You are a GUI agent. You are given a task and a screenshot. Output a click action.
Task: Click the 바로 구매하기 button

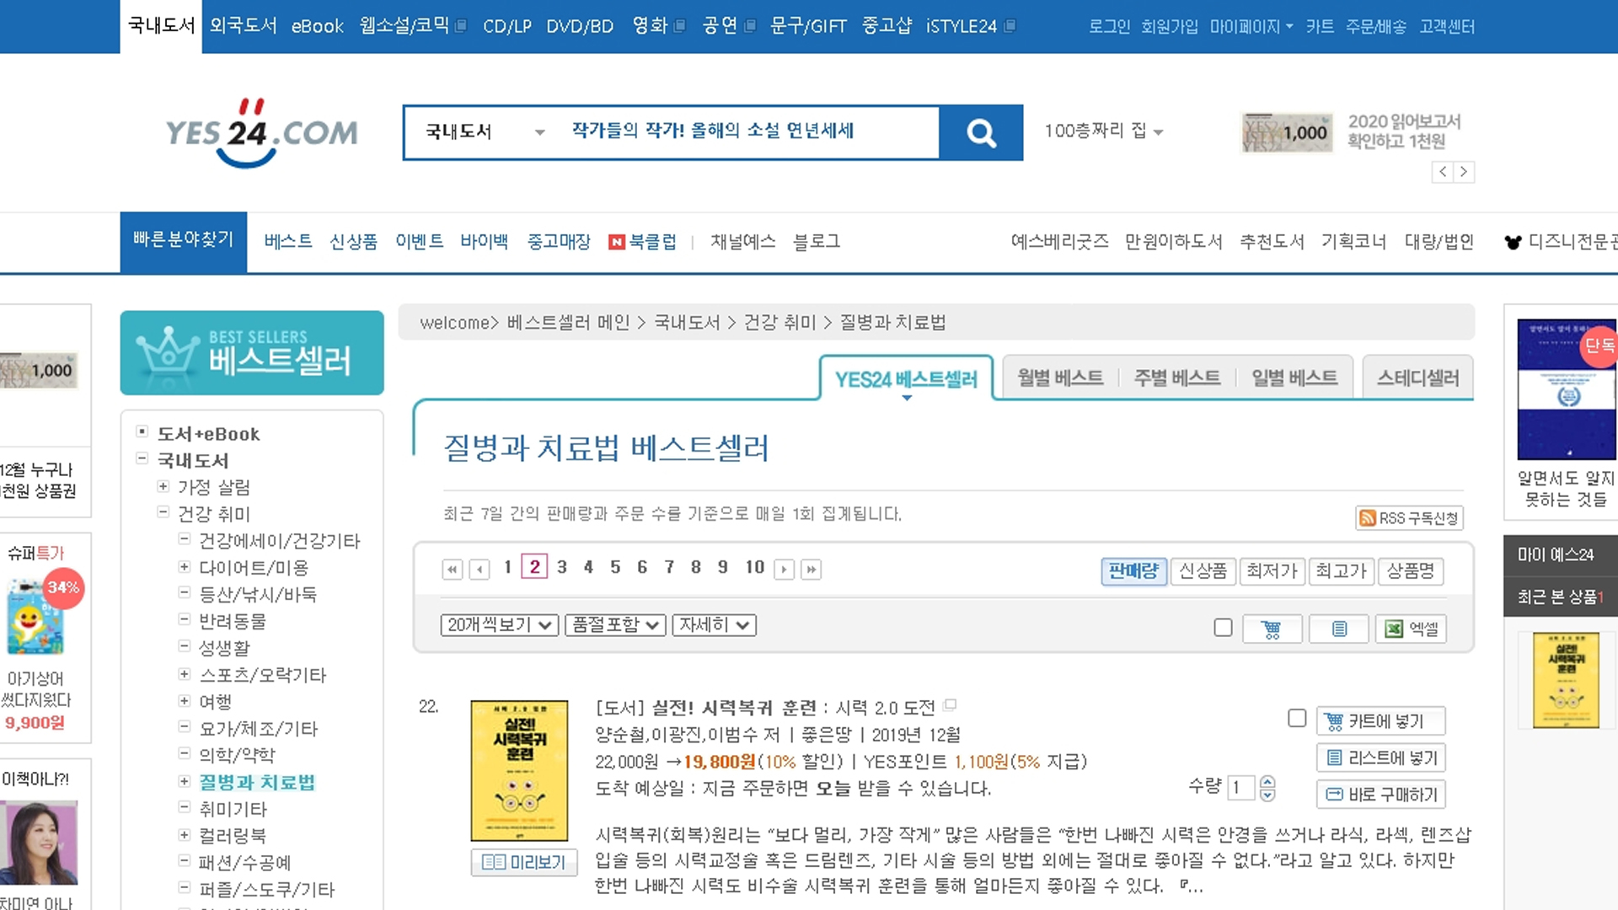point(1381,794)
